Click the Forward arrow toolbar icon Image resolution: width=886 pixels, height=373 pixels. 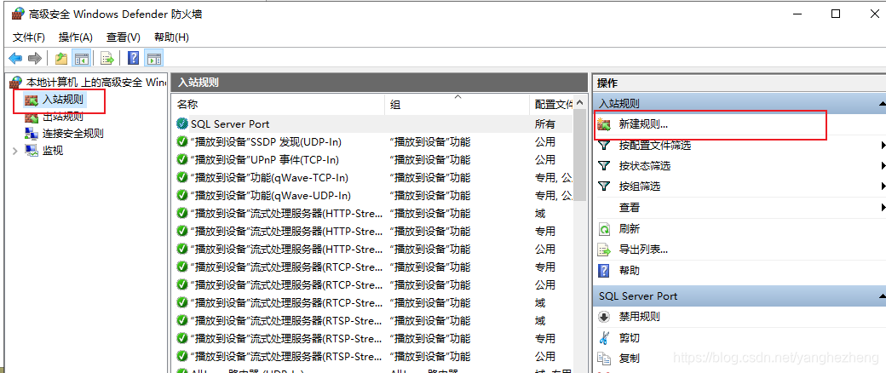(x=35, y=58)
